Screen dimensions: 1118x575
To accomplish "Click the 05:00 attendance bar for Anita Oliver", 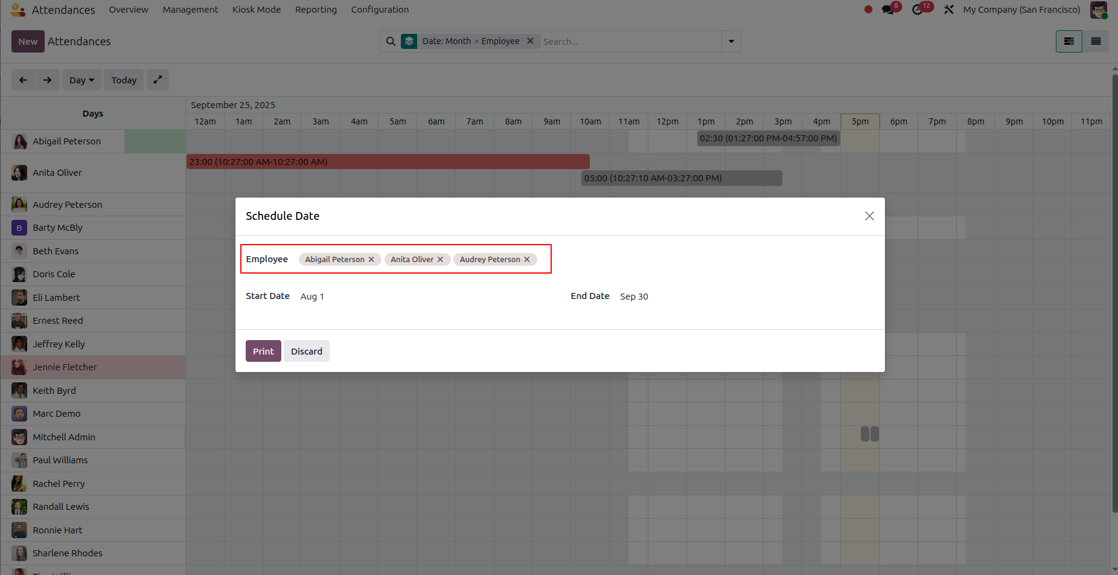I will click(682, 178).
